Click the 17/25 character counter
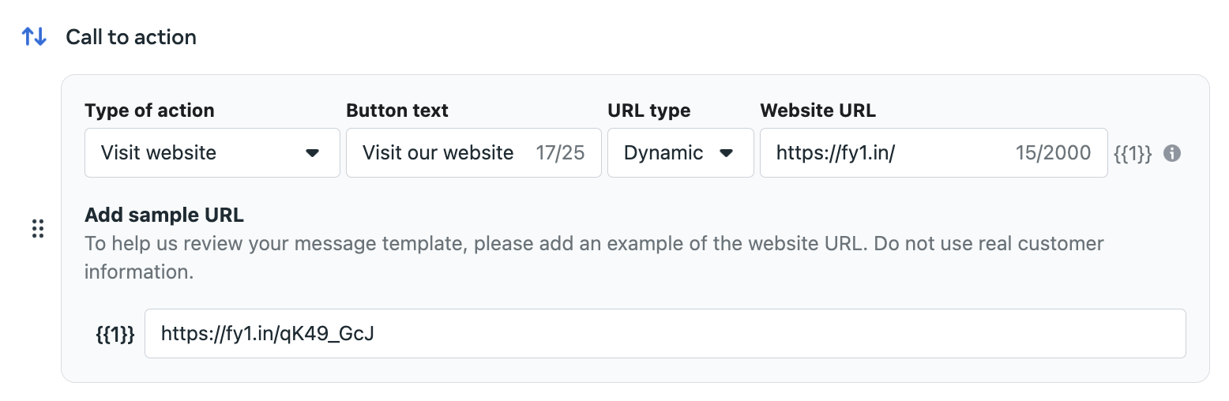 [x=560, y=153]
